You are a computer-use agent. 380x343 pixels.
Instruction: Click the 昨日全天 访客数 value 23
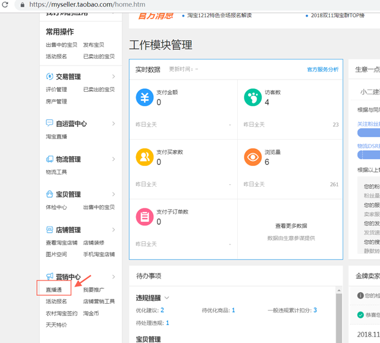pos(336,124)
